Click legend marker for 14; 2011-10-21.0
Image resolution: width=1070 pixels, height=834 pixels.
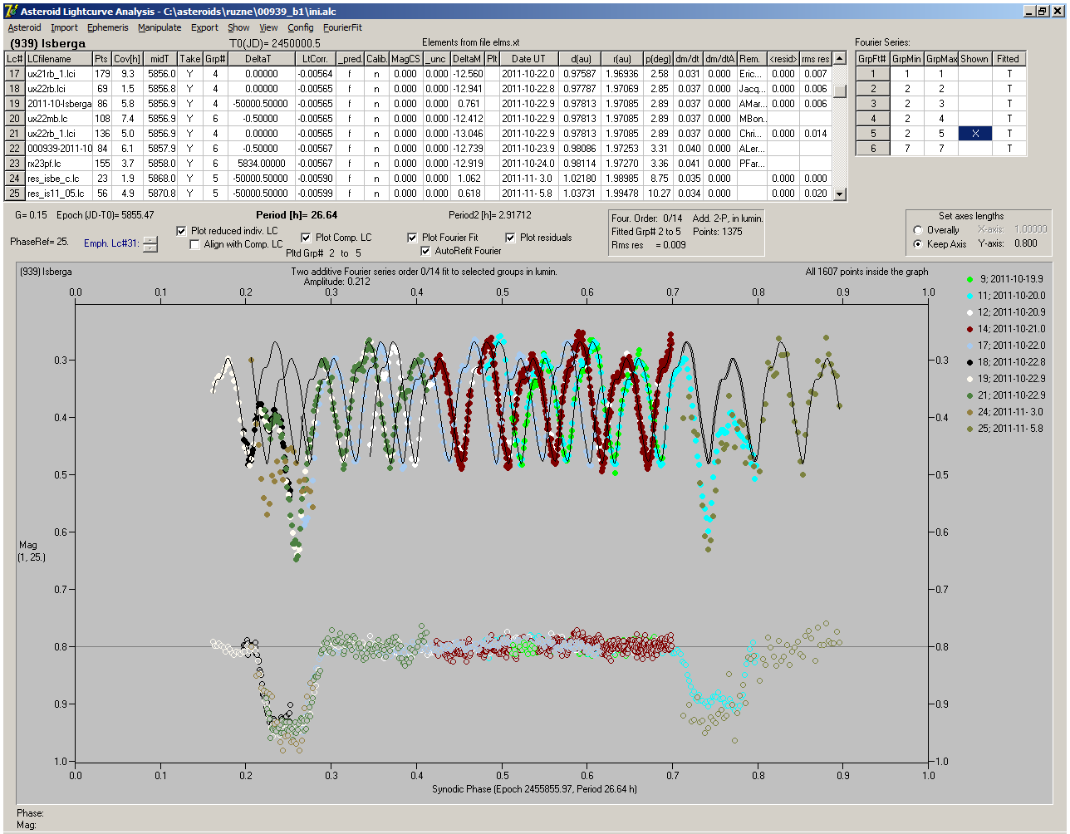pyautogui.click(x=971, y=329)
